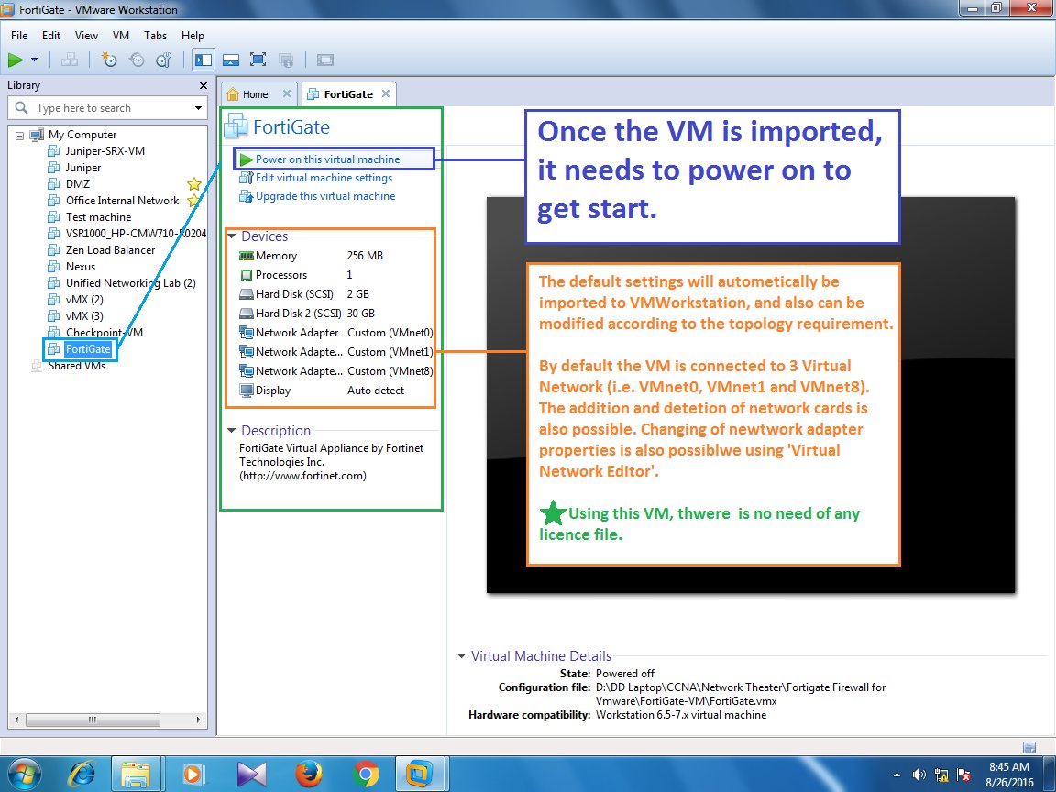The width and height of the screenshot is (1056, 792).
Task: Open the Help menu
Action: (x=192, y=36)
